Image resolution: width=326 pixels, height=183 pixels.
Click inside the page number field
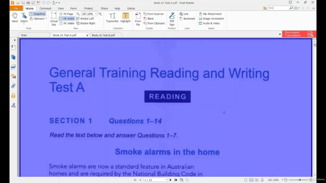[153, 180]
